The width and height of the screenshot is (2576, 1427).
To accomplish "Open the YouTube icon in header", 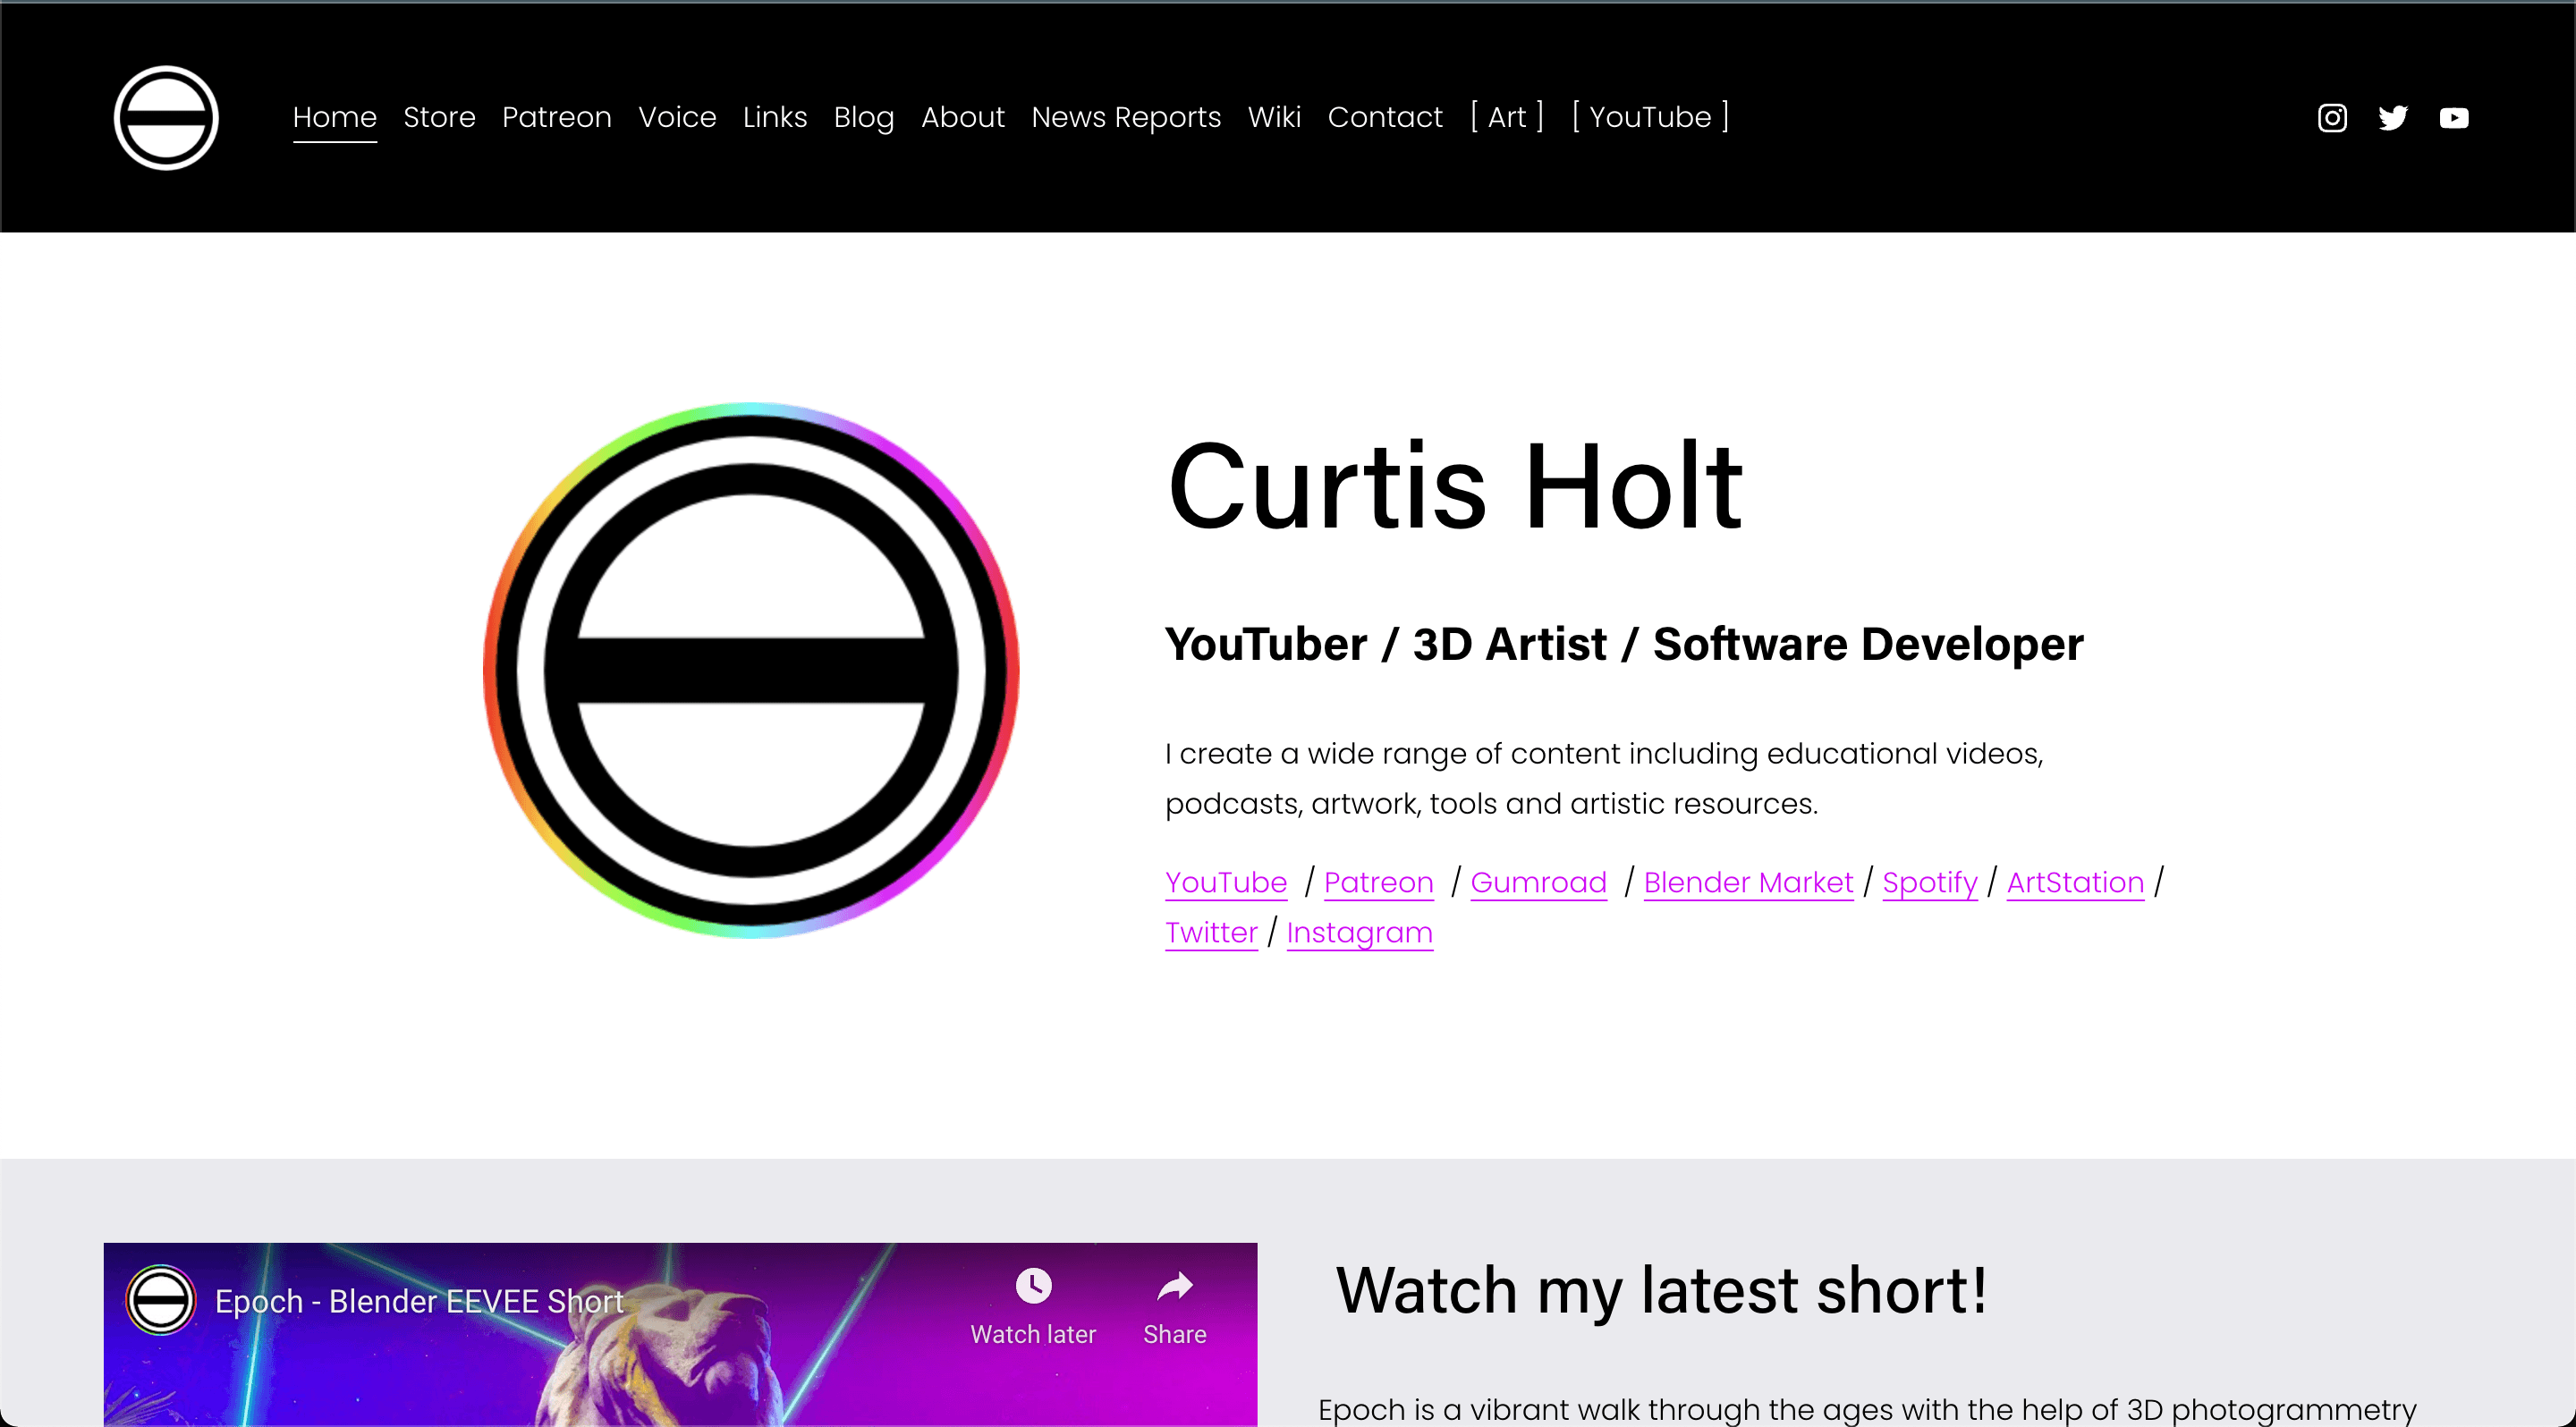I will pos(2454,118).
